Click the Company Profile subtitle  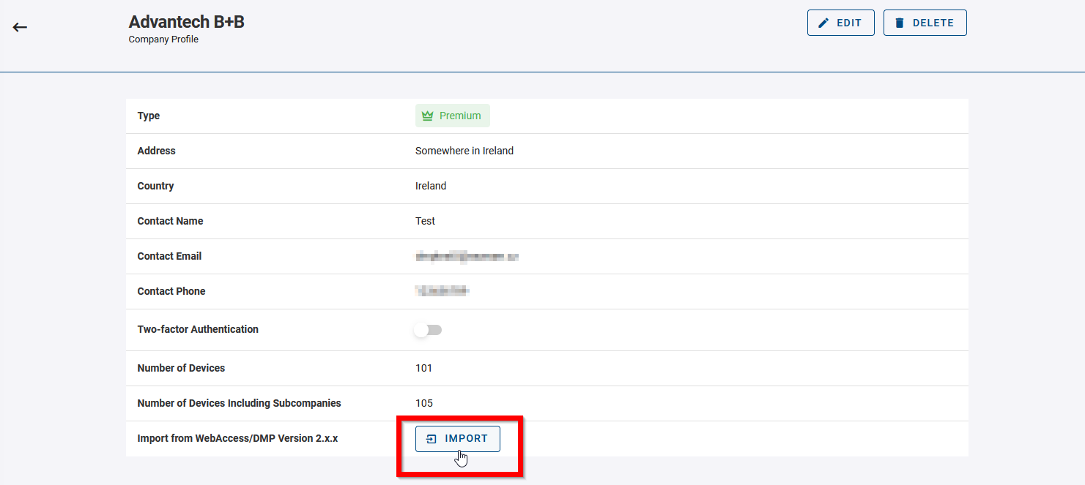point(163,40)
